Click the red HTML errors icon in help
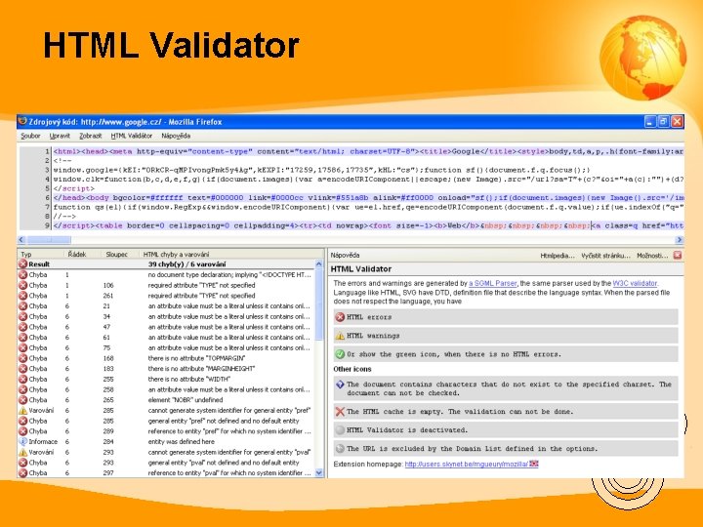 (x=340, y=317)
